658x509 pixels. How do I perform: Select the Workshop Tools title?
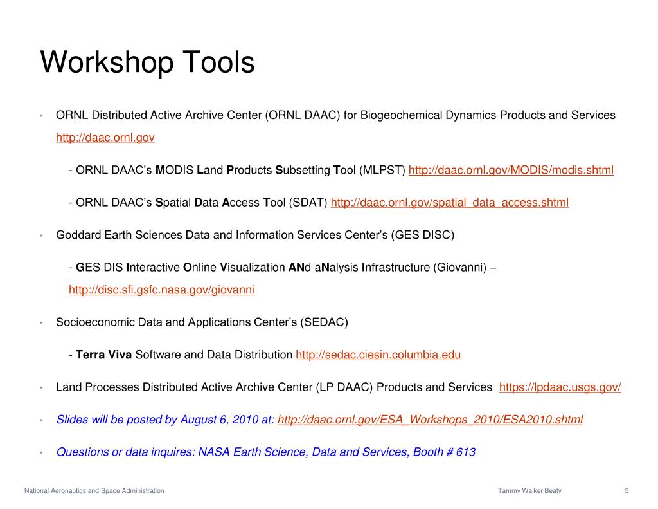coord(147,62)
